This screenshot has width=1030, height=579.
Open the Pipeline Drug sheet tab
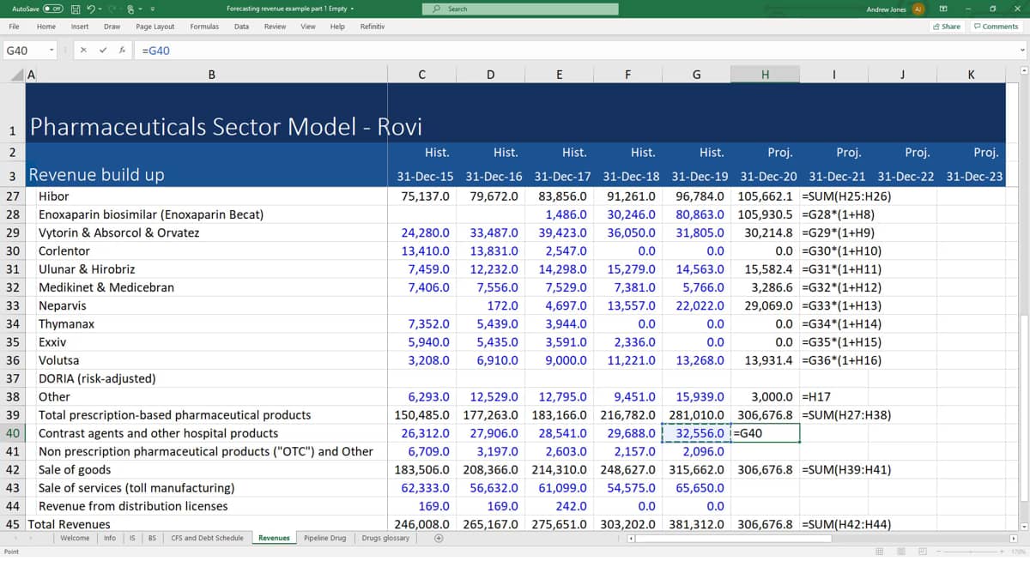(x=325, y=538)
